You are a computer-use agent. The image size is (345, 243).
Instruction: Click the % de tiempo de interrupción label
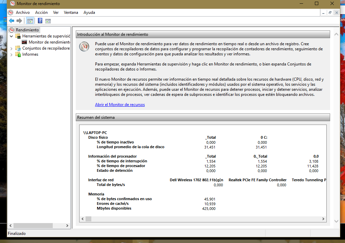click(122, 161)
